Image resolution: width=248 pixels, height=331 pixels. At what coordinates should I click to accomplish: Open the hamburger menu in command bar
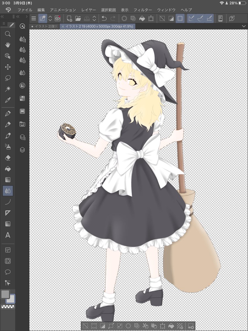point(34,18)
